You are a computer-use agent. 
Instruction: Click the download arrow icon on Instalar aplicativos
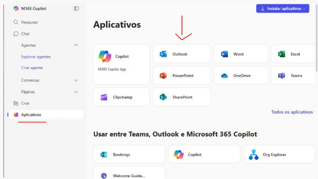coord(263,8)
